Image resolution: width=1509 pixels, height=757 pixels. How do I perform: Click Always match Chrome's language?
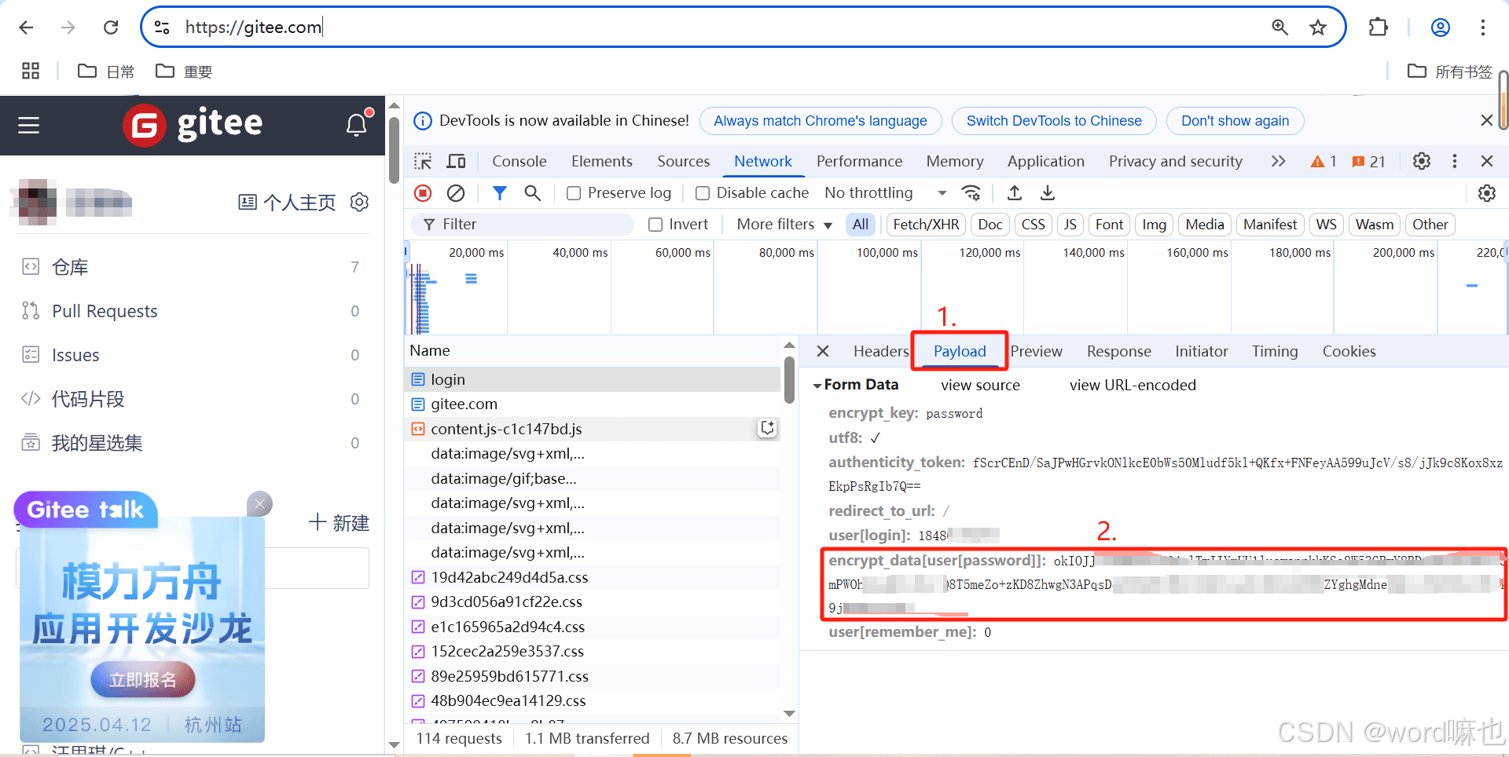pyautogui.click(x=821, y=121)
